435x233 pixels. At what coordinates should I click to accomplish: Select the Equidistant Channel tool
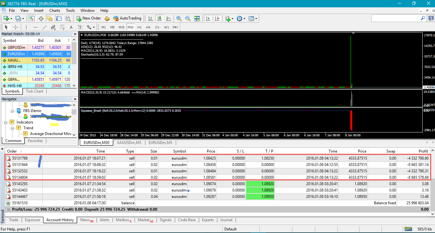click(53, 27)
